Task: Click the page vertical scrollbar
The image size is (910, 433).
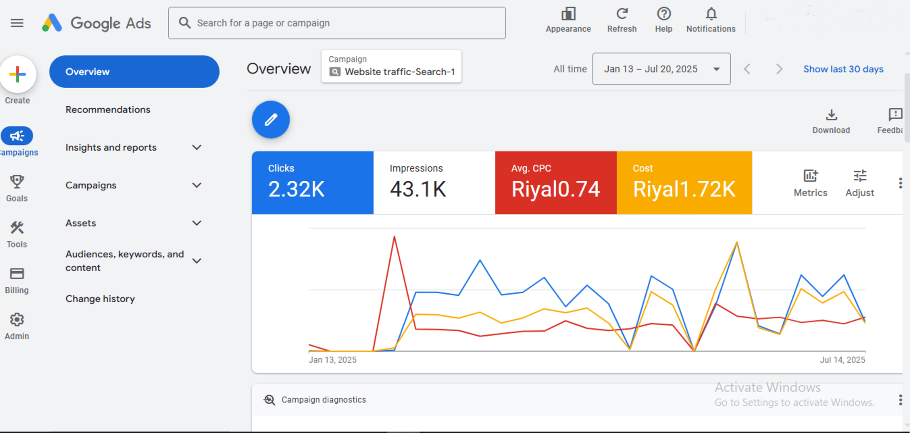Action: click(x=907, y=107)
